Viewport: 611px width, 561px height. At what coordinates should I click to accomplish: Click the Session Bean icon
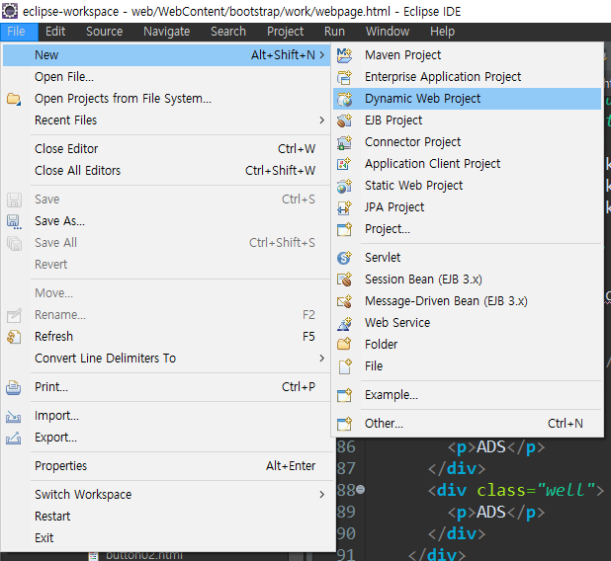coord(344,280)
